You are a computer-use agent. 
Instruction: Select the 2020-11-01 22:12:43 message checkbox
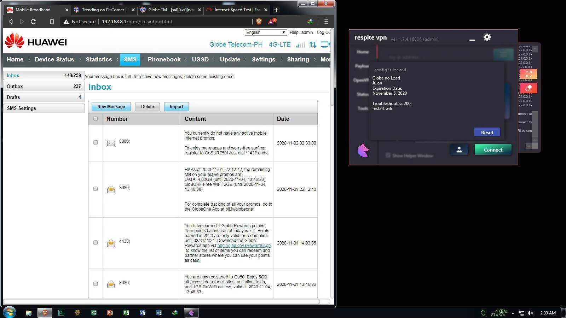96,189
